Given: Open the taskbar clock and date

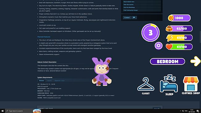Looking at the screenshot, I should point(192,111).
